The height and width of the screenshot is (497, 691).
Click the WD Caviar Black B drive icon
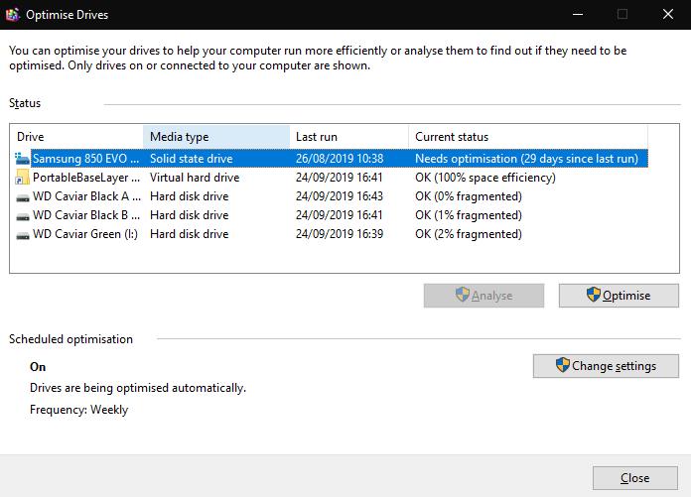[x=23, y=216]
